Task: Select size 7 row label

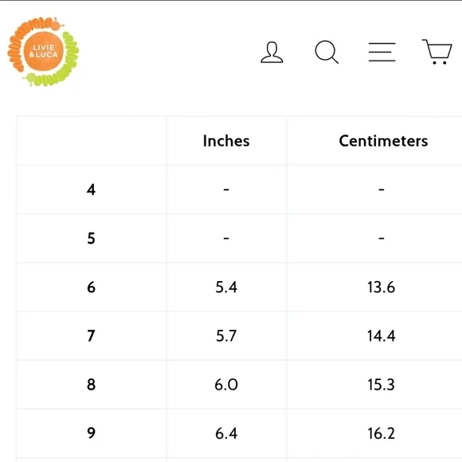Action: click(91, 336)
